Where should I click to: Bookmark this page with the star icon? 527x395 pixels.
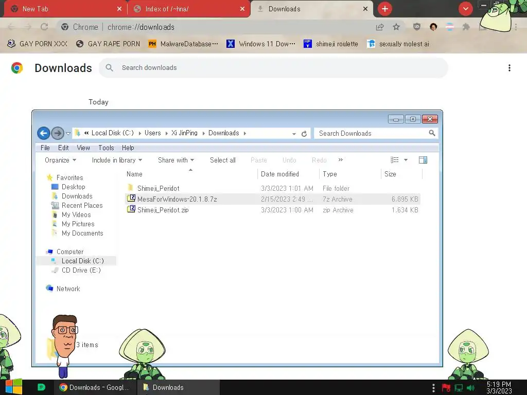point(396,27)
